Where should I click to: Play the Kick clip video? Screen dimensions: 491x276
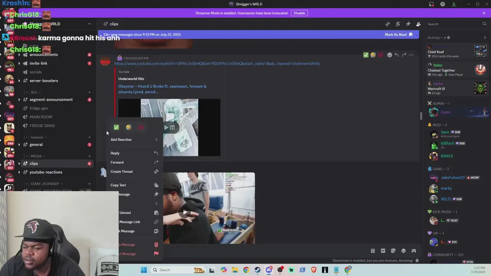(x=185, y=212)
